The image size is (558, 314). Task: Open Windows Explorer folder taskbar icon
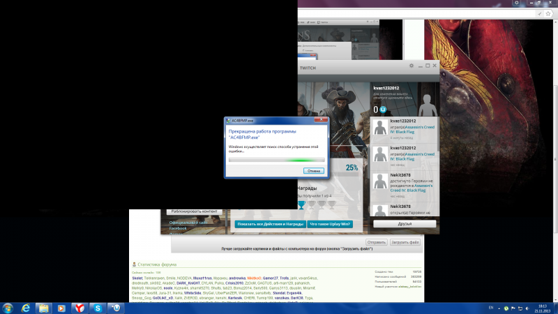[x=44, y=308]
